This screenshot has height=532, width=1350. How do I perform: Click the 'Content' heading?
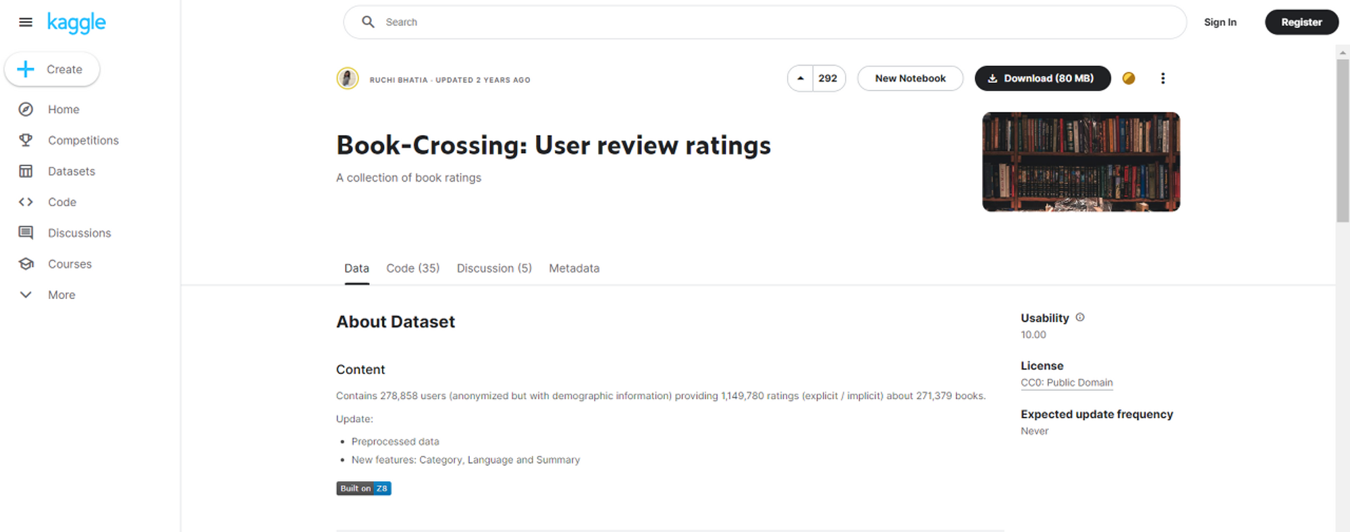(x=360, y=370)
